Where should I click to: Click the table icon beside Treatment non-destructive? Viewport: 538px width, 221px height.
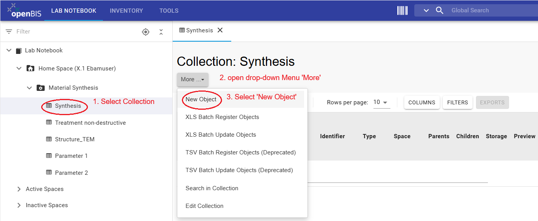[49, 122]
